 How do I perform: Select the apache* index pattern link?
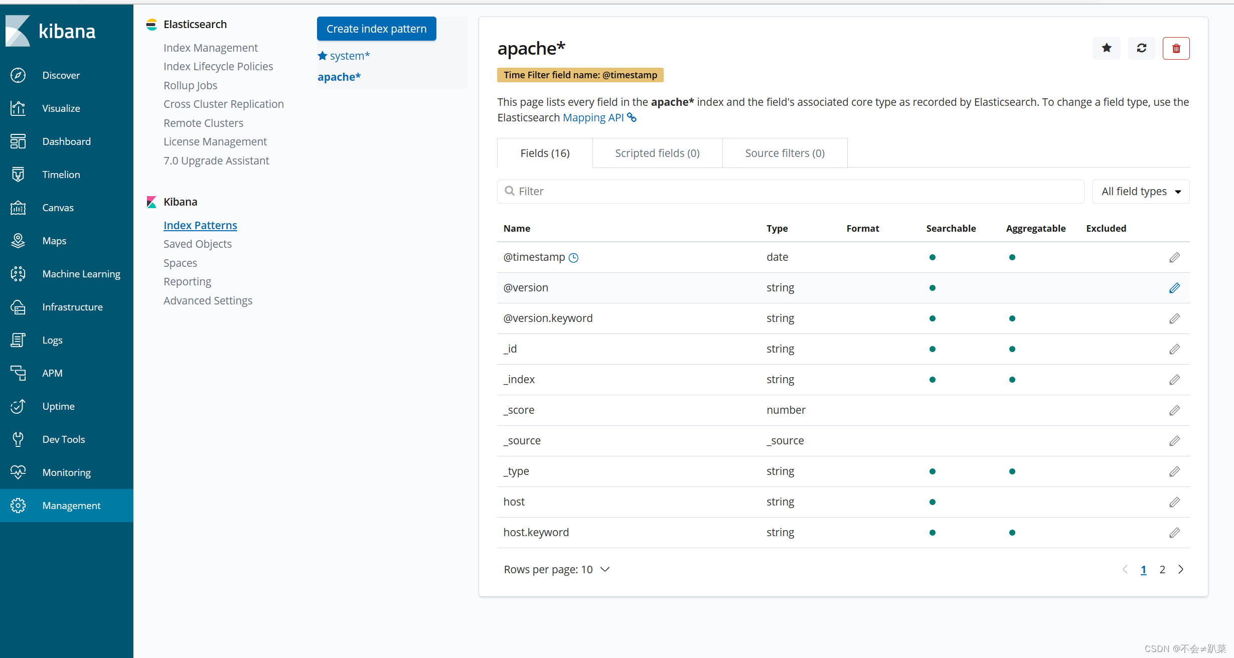pyautogui.click(x=339, y=77)
